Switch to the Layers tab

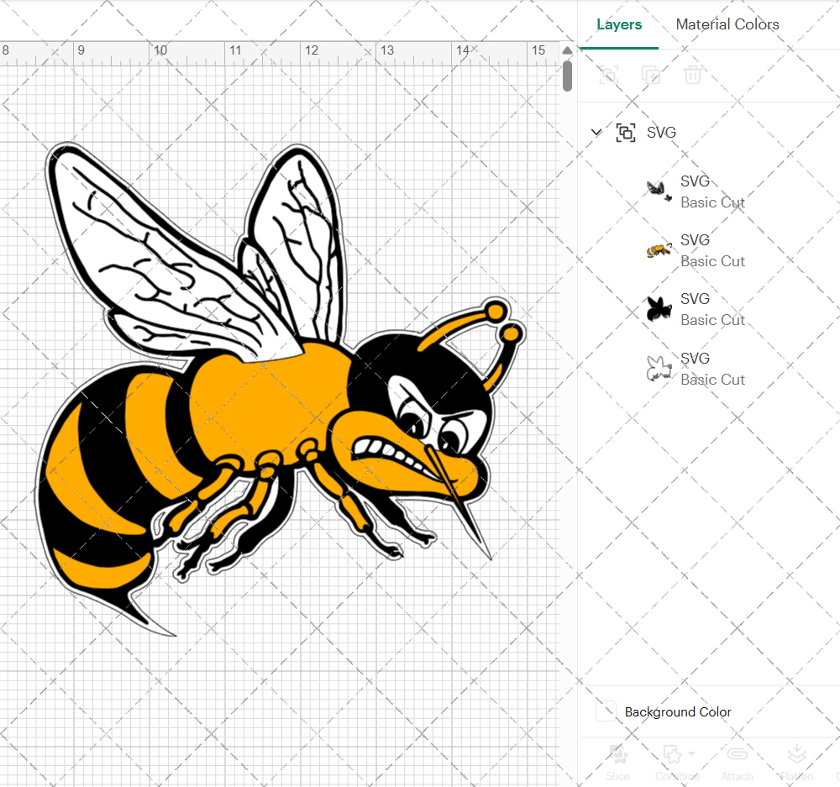[619, 24]
